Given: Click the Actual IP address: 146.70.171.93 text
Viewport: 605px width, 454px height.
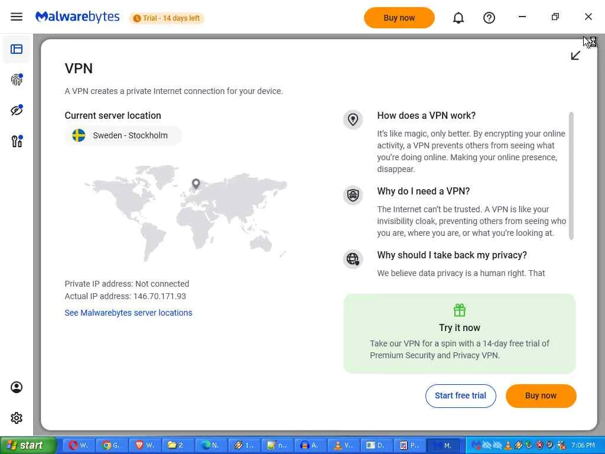Looking at the screenshot, I should pos(125,297).
